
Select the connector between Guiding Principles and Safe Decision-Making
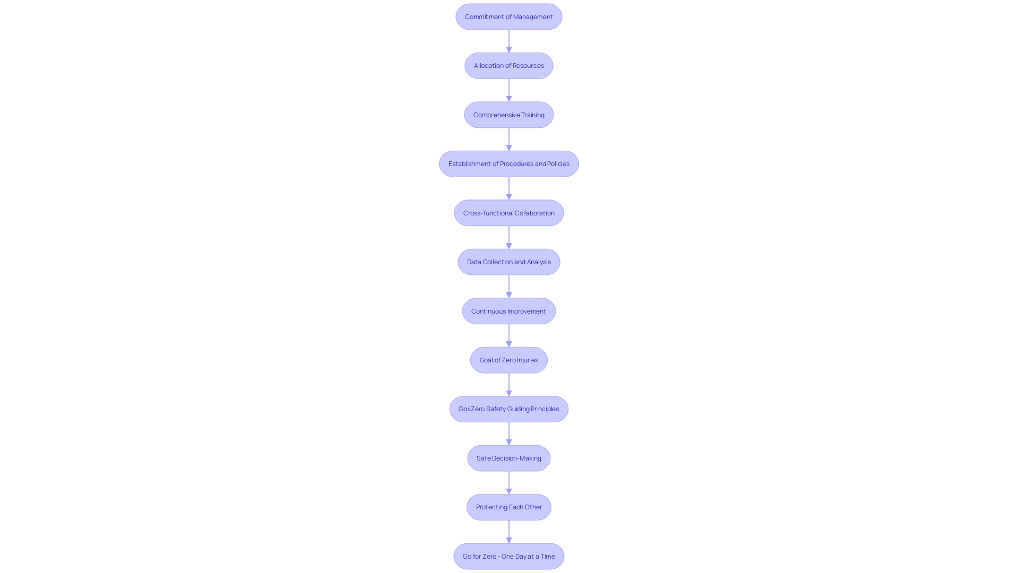pyautogui.click(x=508, y=433)
